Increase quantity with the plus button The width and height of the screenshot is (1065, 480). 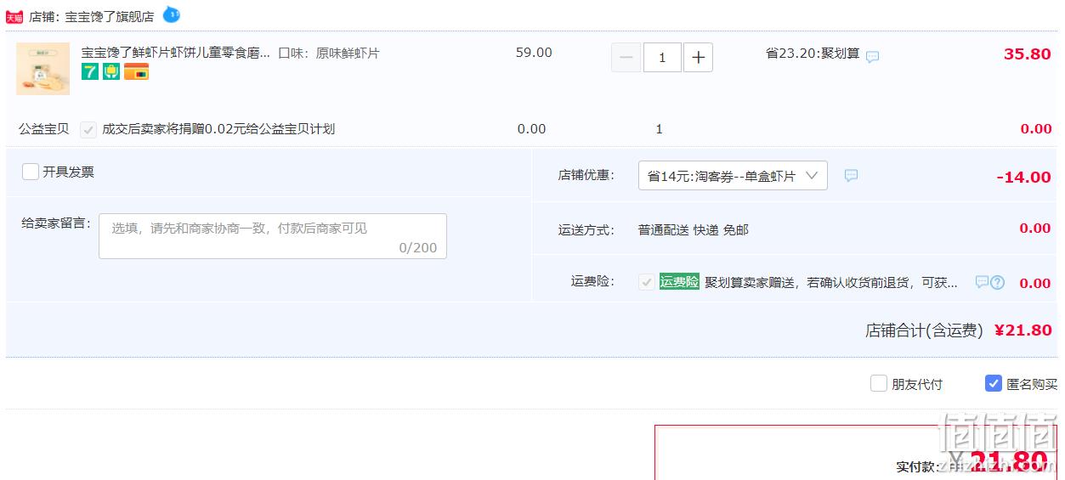tap(698, 58)
